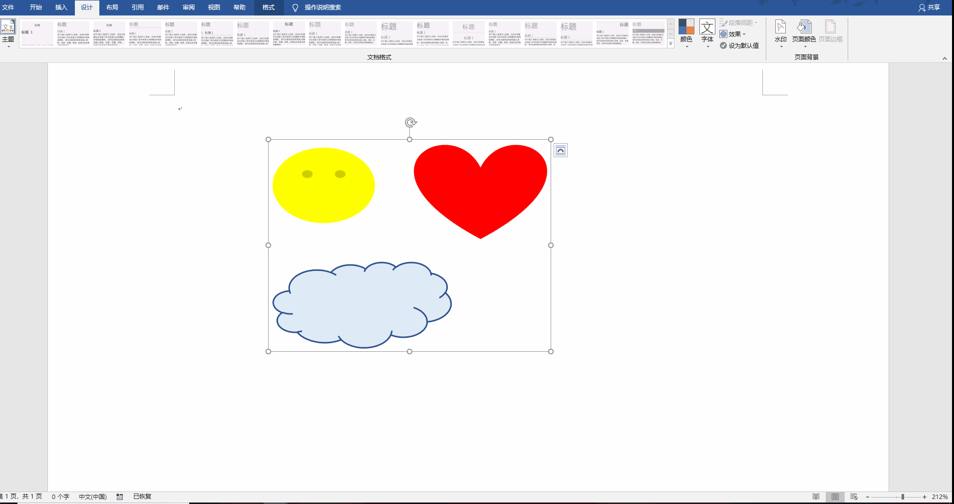Switch to the 插入 insert tab
The image size is (954, 504).
pos(61,7)
